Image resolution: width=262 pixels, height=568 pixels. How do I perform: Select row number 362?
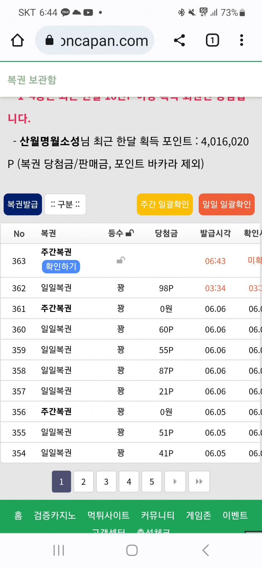click(19, 288)
